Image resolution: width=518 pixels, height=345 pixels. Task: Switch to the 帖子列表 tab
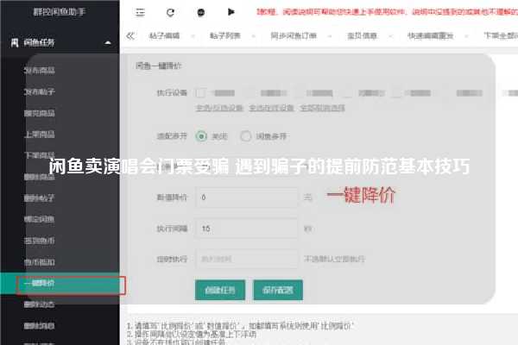coord(225,35)
